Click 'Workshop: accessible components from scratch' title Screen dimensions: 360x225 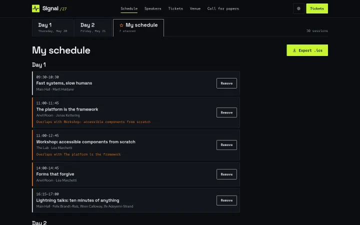[x=85, y=142]
